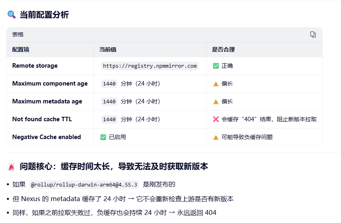Select the 配置项 column header
341x223 pixels.
coord(21,49)
